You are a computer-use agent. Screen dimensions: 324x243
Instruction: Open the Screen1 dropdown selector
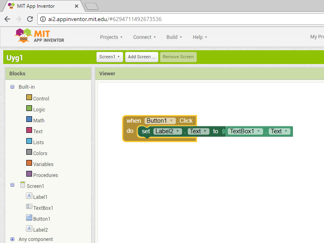point(110,57)
